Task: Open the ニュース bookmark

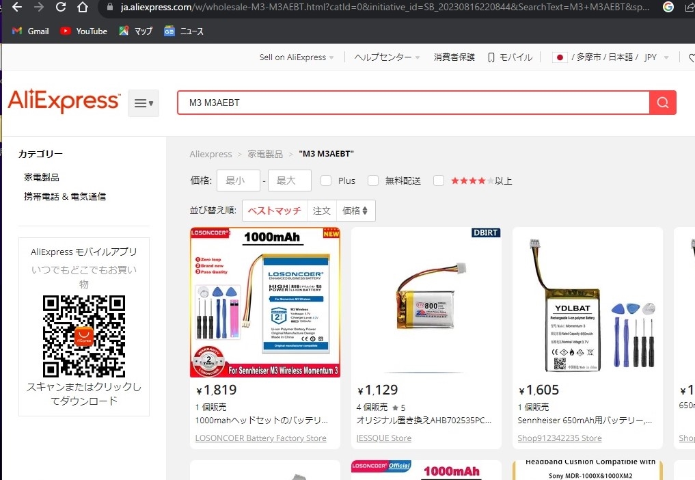Action: (x=184, y=31)
